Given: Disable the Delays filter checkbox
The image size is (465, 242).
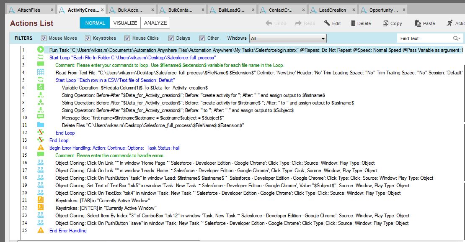Looking at the screenshot, I should (171, 38).
